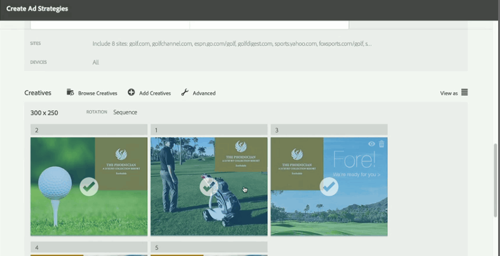Open the Sequence rotation dropdown
500x256 pixels.
click(125, 112)
